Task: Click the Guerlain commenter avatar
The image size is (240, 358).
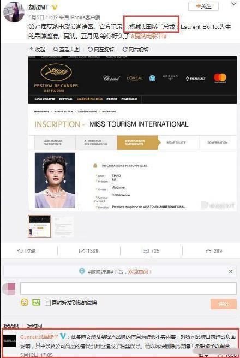Action: pos(10,341)
